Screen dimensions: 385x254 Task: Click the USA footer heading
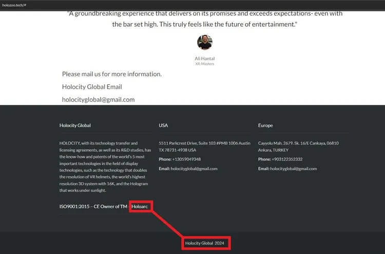pyautogui.click(x=163, y=125)
